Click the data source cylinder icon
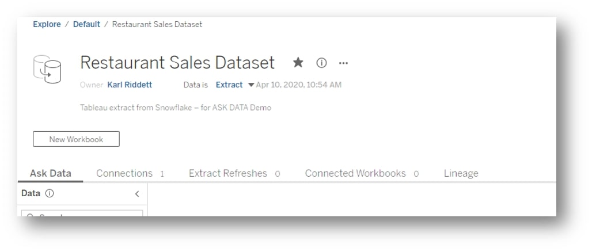The width and height of the screenshot is (592, 252). click(x=47, y=69)
